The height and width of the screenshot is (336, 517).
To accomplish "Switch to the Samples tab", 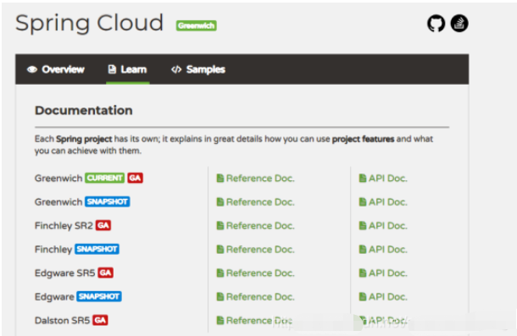I will coord(198,69).
